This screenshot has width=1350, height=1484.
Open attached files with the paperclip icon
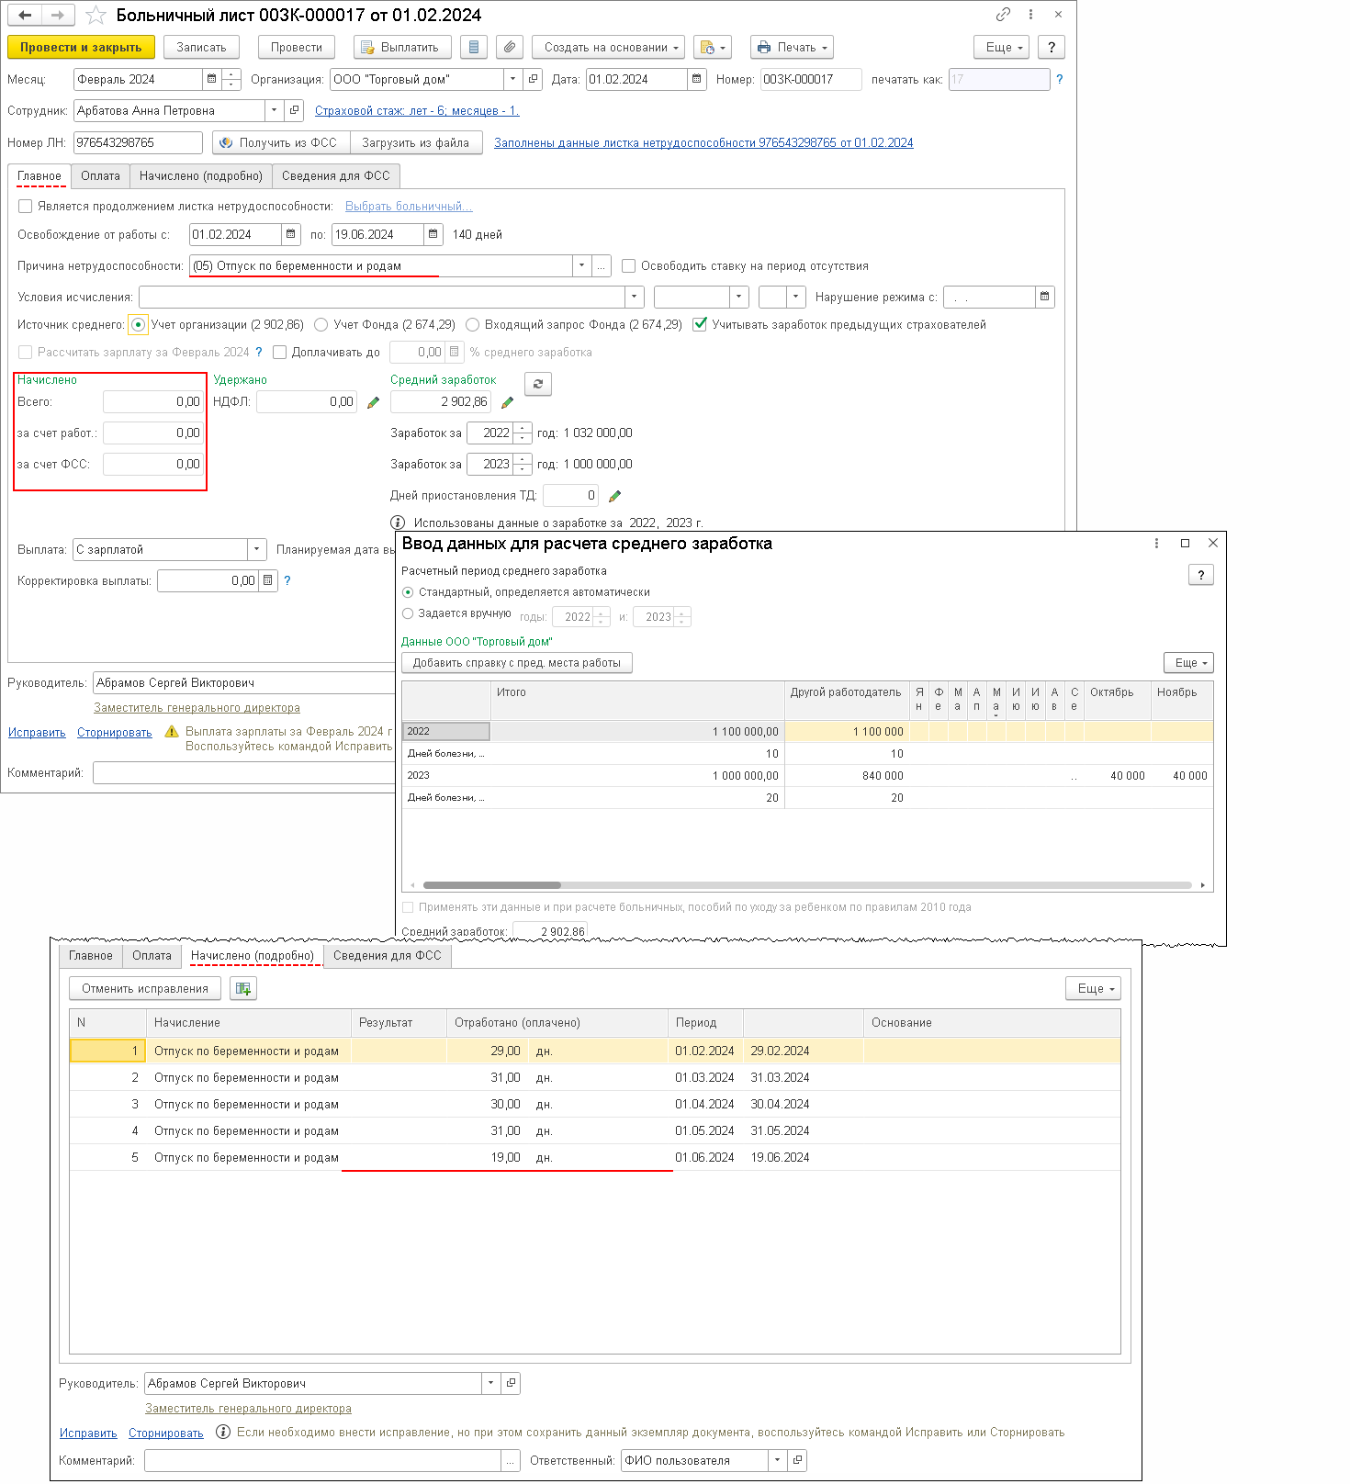coord(510,48)
